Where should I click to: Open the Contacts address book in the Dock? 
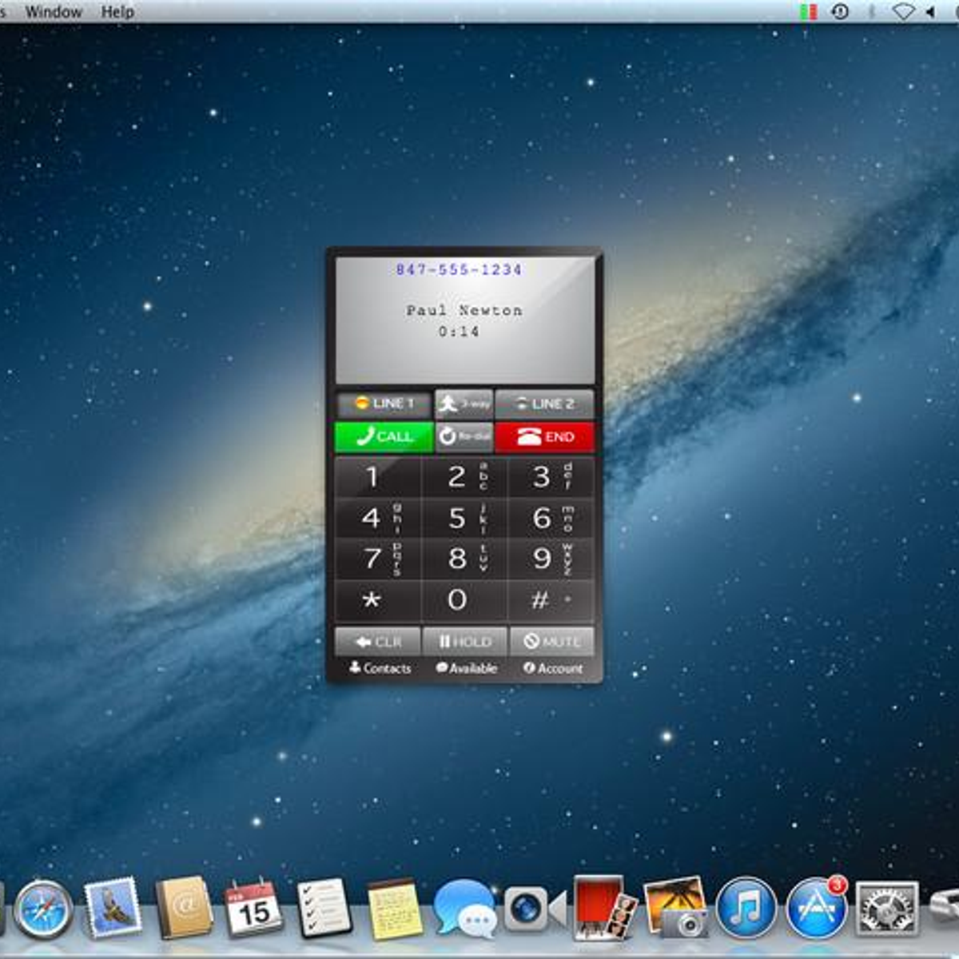(x=184, y=908)
